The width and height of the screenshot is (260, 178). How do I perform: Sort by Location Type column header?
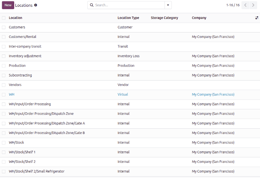click(128, 18)
